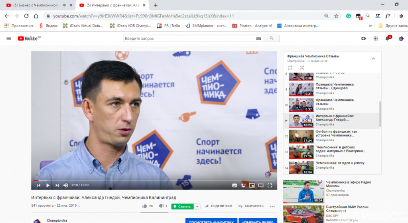The width and height of the screenshot is (408, 223).
Task: Open the Другие закладки folder
Action: (393, 26)
